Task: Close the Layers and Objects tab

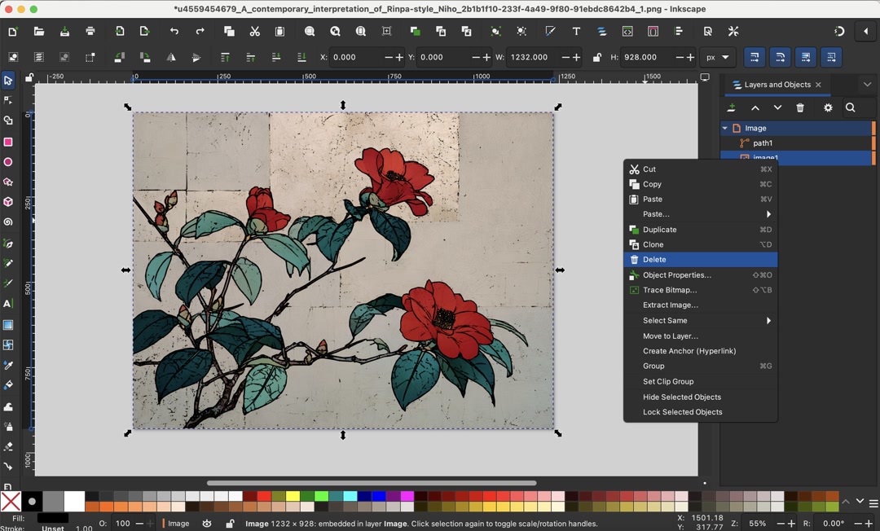Action: point(818,85)
